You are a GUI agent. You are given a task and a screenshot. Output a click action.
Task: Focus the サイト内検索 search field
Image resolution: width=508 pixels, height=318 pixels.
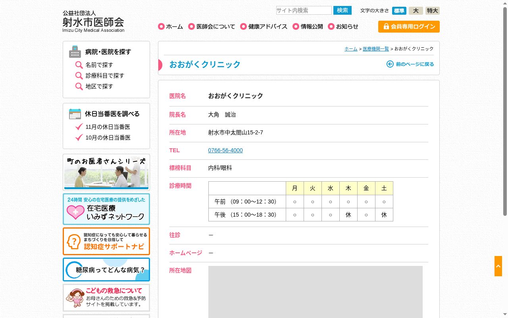tap(304, 10)
